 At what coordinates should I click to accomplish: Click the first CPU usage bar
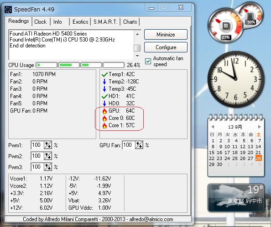pyautogui.click(x=47, y=65)
